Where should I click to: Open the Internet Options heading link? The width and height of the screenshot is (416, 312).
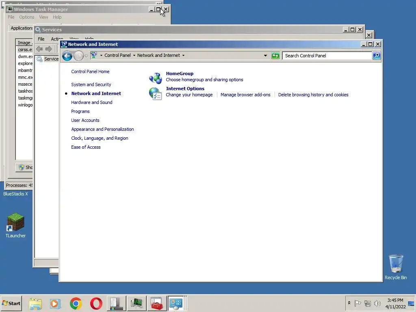(185, 89)
